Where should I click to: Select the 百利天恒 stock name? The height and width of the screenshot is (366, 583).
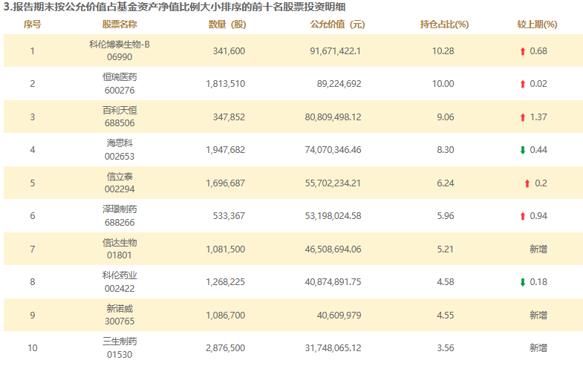(x=120, y=111)
